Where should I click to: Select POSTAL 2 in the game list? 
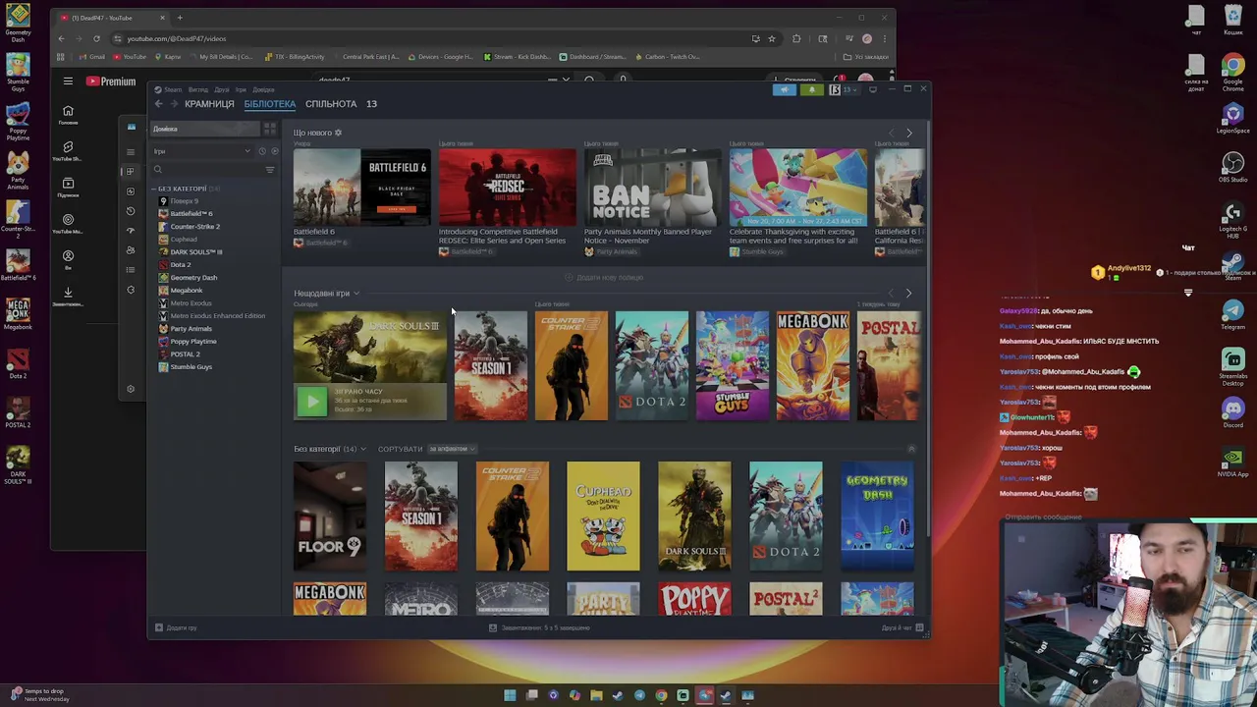click(185, 354)
